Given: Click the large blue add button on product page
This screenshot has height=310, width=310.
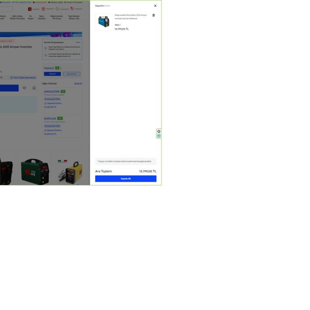Looking at the screenshot, I should pos(9,88).
